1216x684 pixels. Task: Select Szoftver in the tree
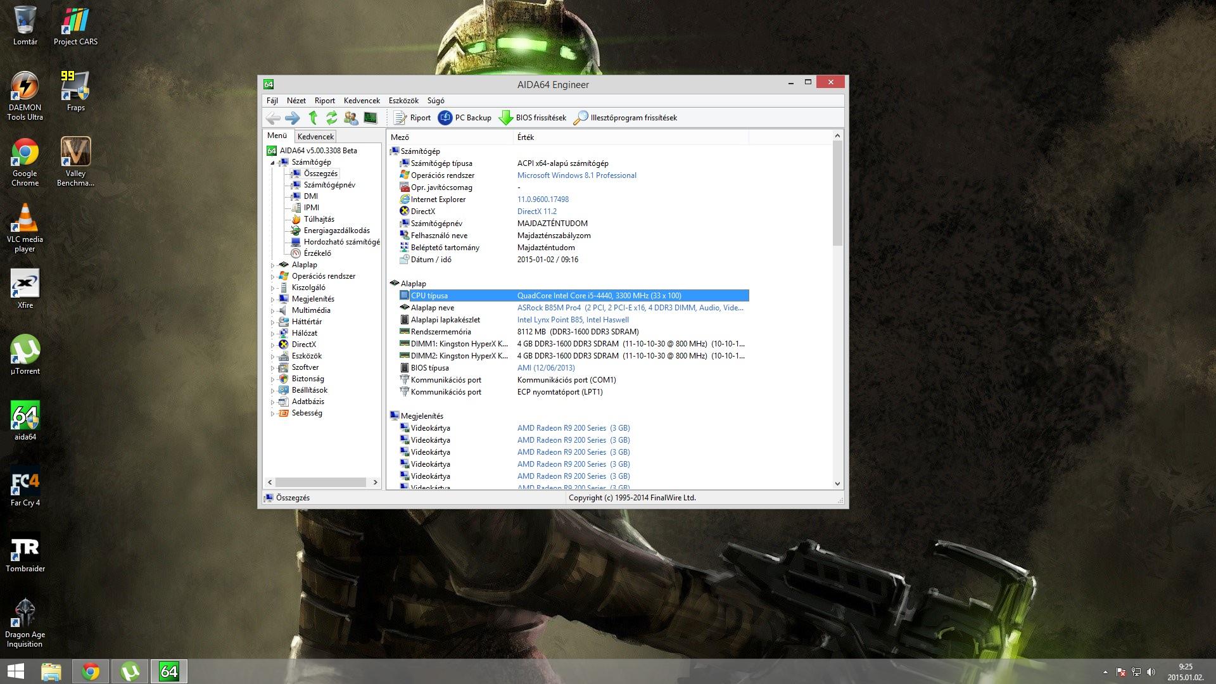click(x=305, y=367)
